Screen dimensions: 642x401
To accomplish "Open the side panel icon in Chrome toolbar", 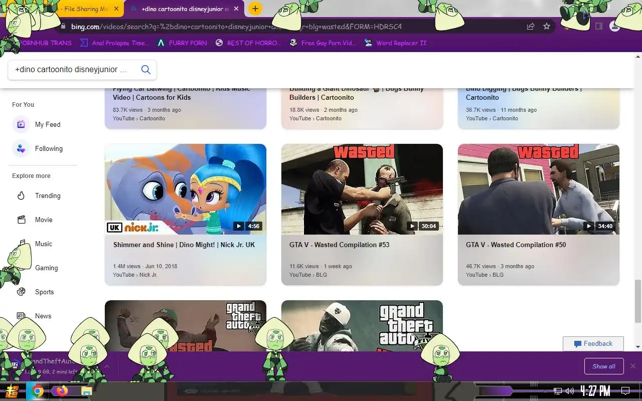I will point(598,27).
